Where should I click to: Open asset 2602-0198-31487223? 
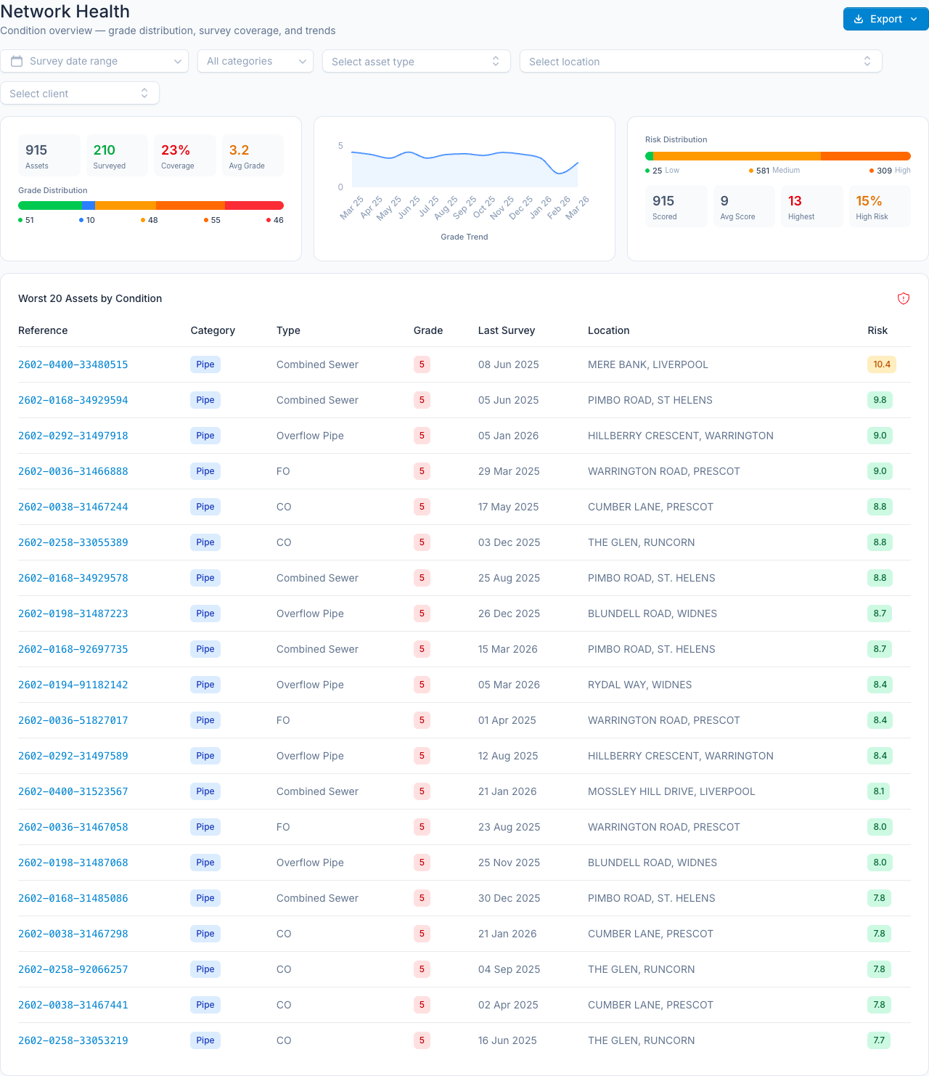(73, 614)
